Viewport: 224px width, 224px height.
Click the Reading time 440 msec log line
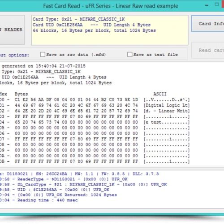[x=39, y=200]
